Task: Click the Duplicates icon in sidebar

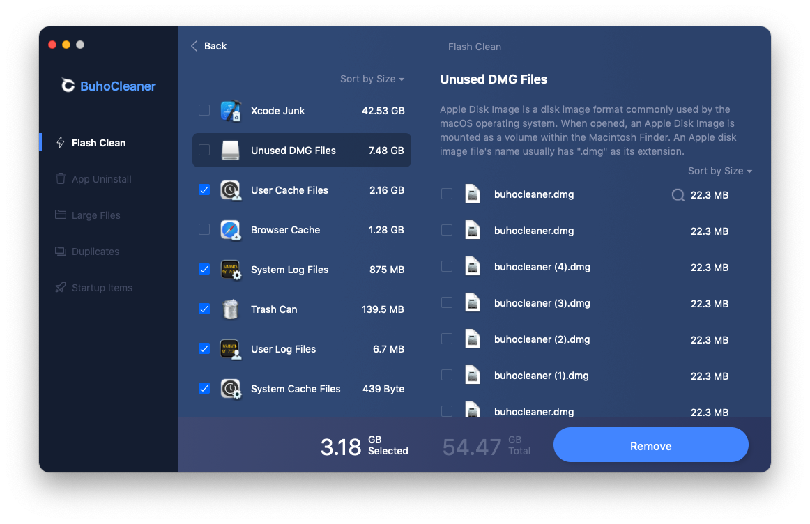Action: [x=61, y=251]
